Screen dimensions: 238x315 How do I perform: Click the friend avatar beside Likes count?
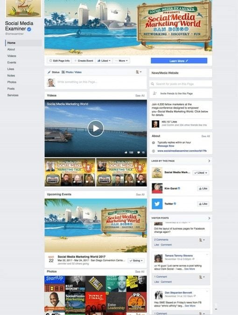point(155,124)
